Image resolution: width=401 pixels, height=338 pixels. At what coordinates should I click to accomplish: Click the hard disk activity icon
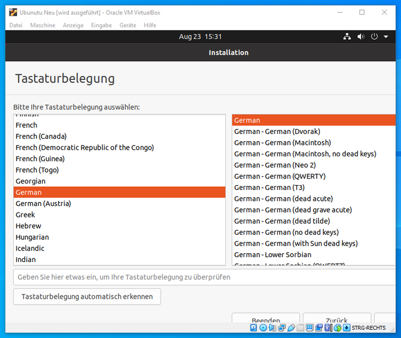coord(253,328)
